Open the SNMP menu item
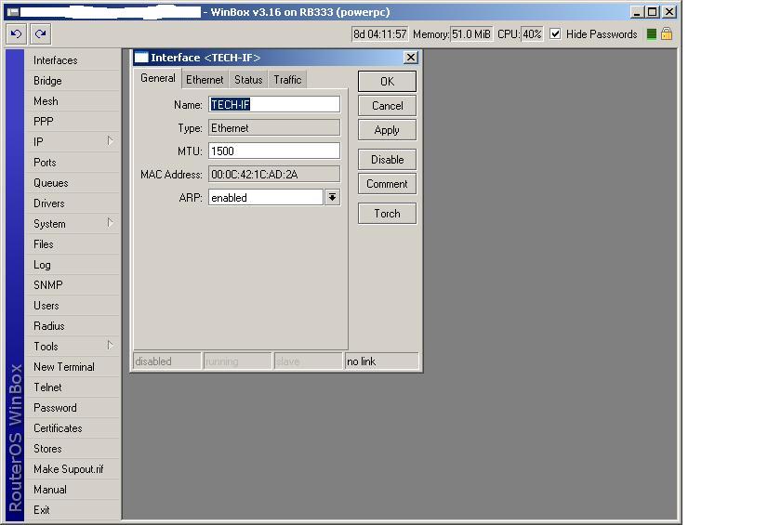 click(x=73, y=284)
